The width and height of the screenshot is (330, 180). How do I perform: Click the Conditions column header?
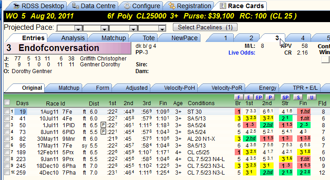[201, 103]
